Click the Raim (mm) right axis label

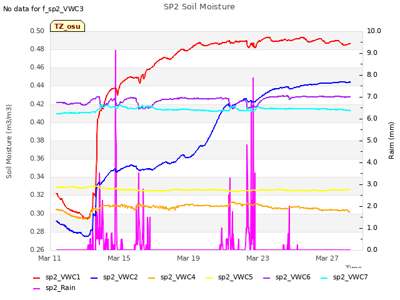click(x=391, y=141)
